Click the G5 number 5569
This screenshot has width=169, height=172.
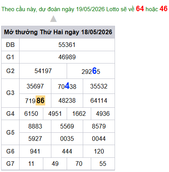[67, 126]
